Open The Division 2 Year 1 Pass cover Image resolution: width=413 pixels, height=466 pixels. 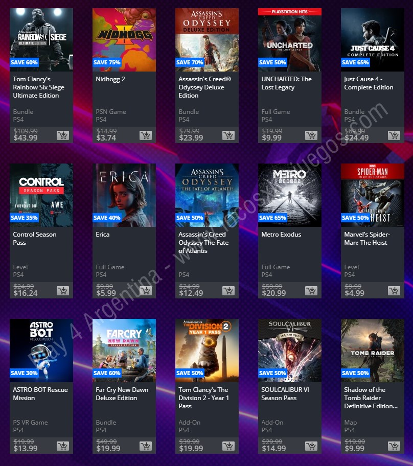(207, 351)
